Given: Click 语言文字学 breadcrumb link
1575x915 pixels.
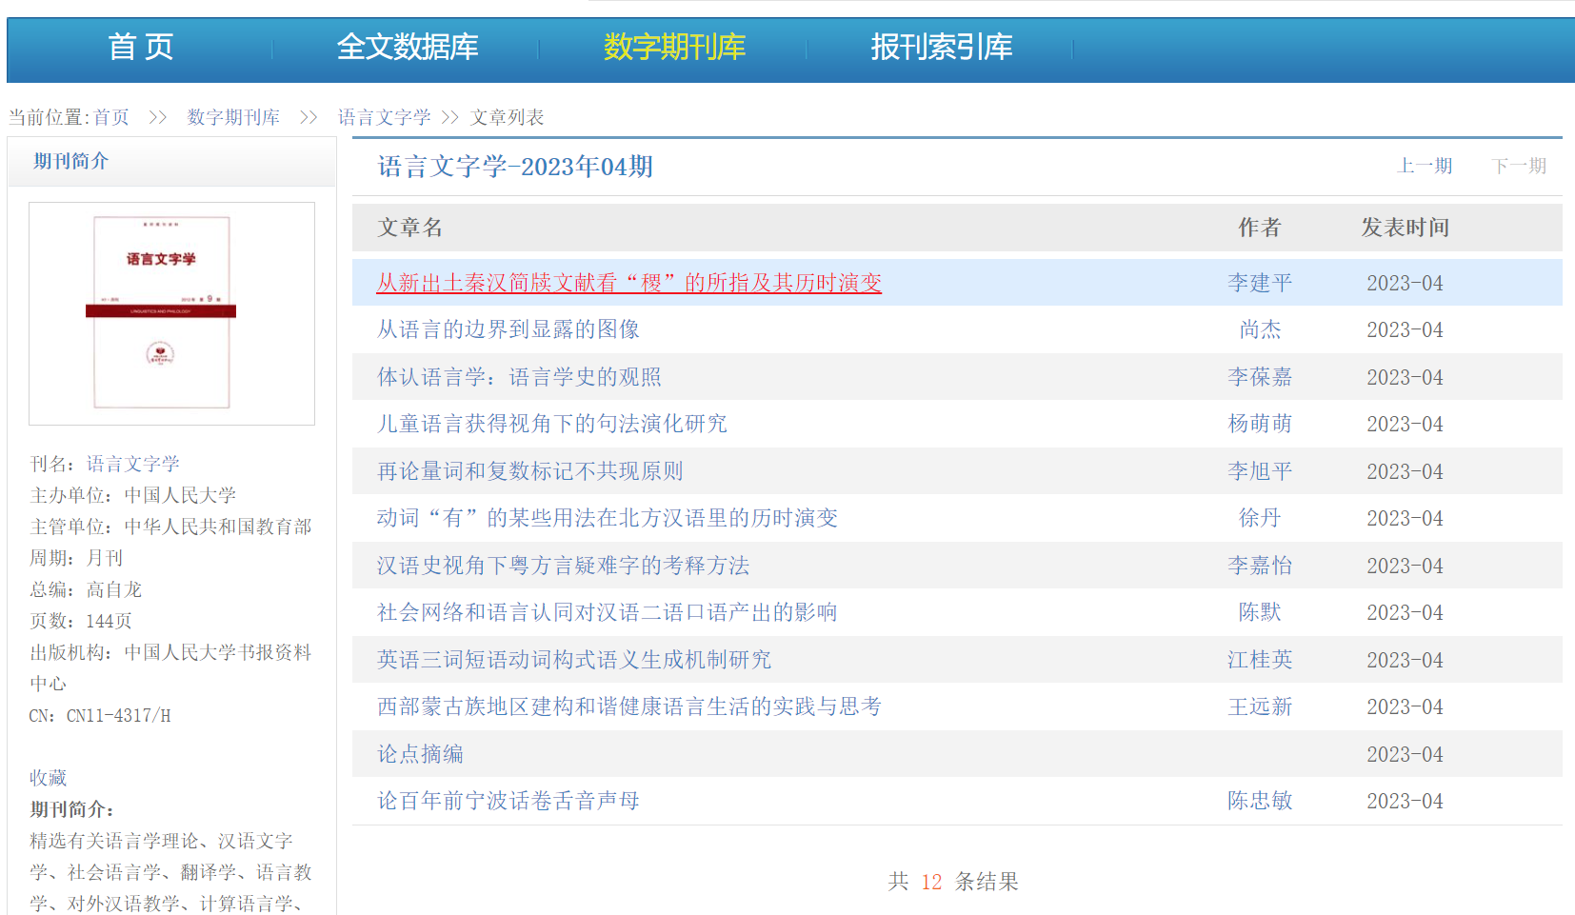Looking at the screenshot, I should pyautogui.click(x=384, y=117).
